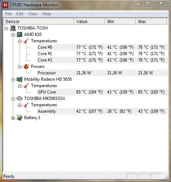Viewport: 171px width, 182px height.
Task: Click the AMD K10 processor chip icon
Action: coord(20,34)
